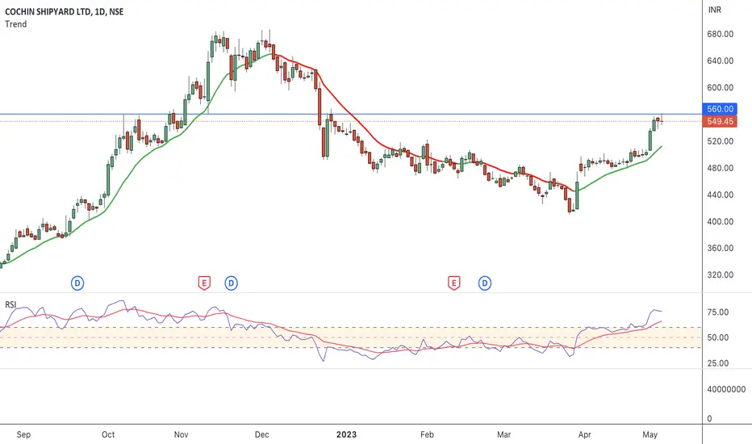Click the Oct label on time axis
This screenshot has height=444, width=752.
[x=108, y=434]
